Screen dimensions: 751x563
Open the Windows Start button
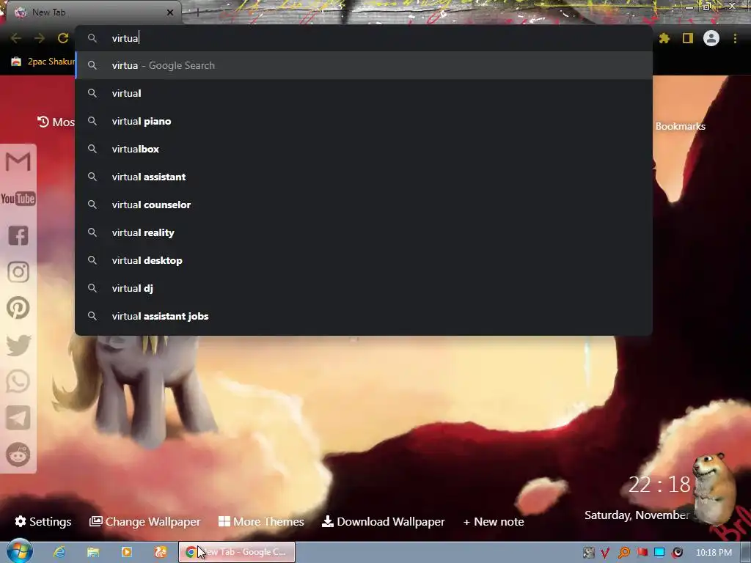coord(20,551)
